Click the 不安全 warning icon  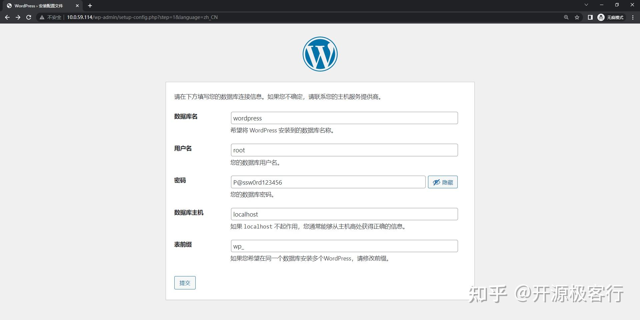pos(42,17)
